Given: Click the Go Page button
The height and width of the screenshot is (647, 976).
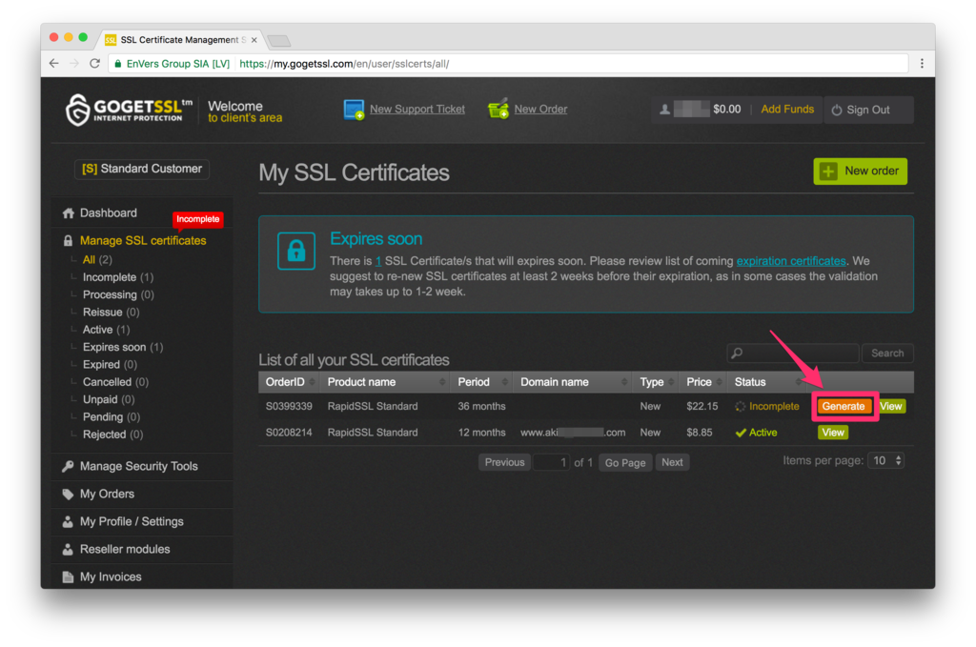Looking at the screenshot, I should coord(625,462).
